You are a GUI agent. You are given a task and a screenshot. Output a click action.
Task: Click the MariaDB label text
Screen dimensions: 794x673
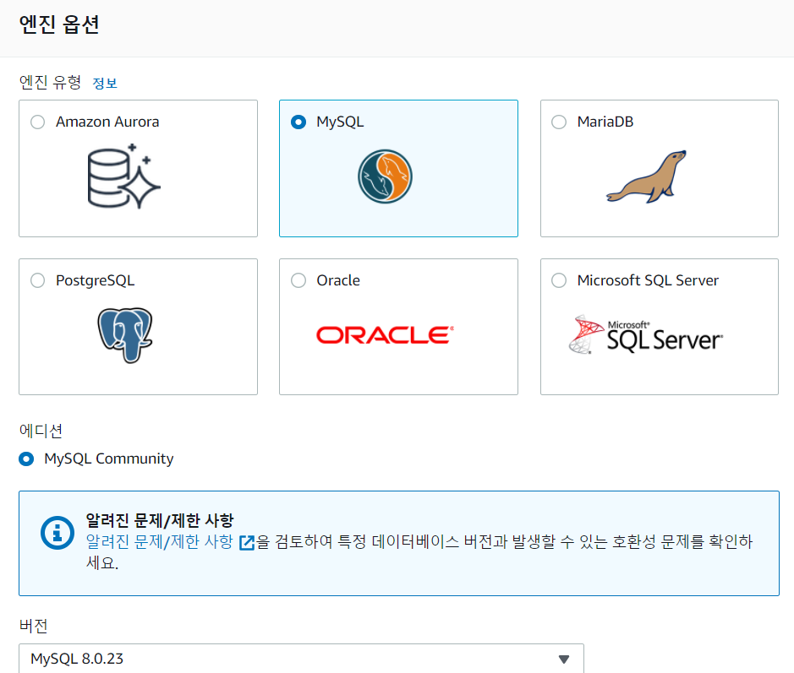coord(605,122)
